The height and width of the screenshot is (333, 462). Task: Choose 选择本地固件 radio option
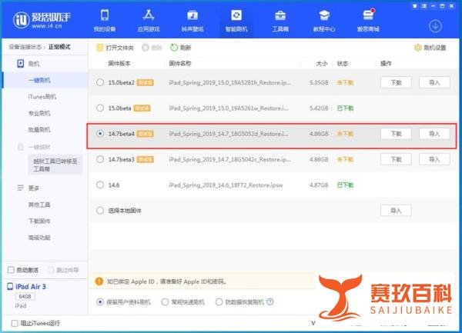[100, 210]
